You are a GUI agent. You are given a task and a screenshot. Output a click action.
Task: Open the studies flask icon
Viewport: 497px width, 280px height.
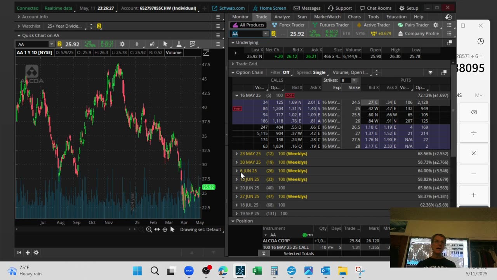[x=179, y=44]
